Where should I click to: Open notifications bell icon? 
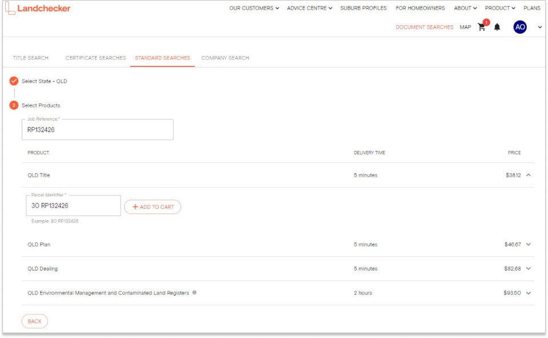pyautogui.click(x=497, y=27)
